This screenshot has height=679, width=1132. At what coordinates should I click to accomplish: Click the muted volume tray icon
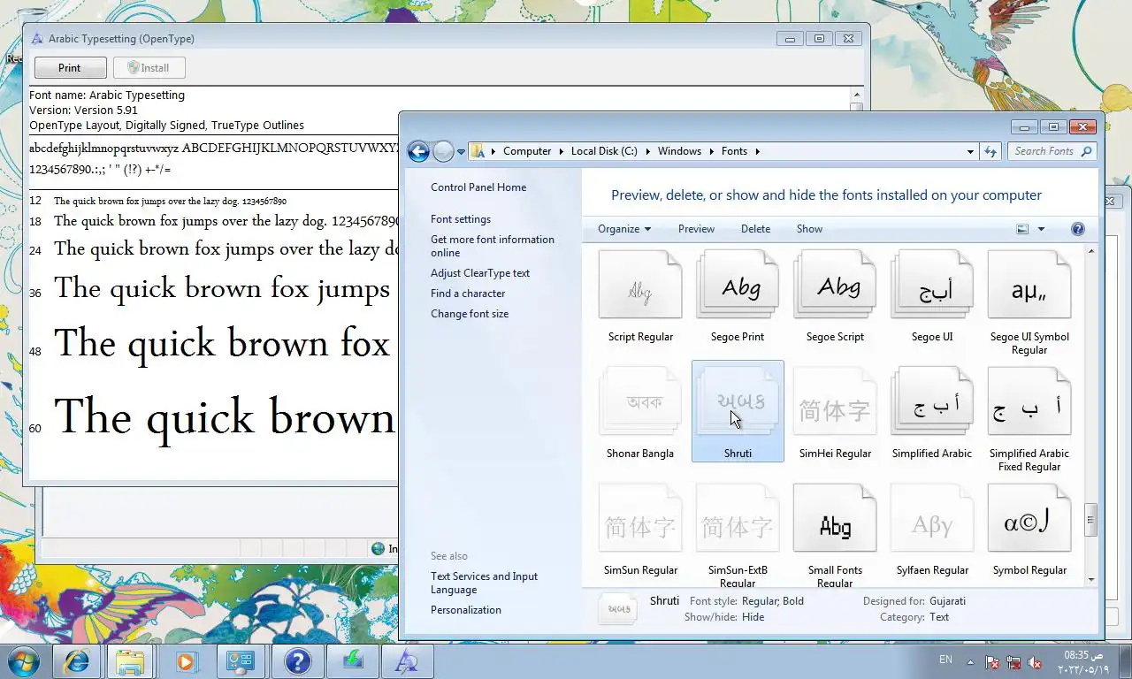pyautogui.click(x=1036, y=662)
